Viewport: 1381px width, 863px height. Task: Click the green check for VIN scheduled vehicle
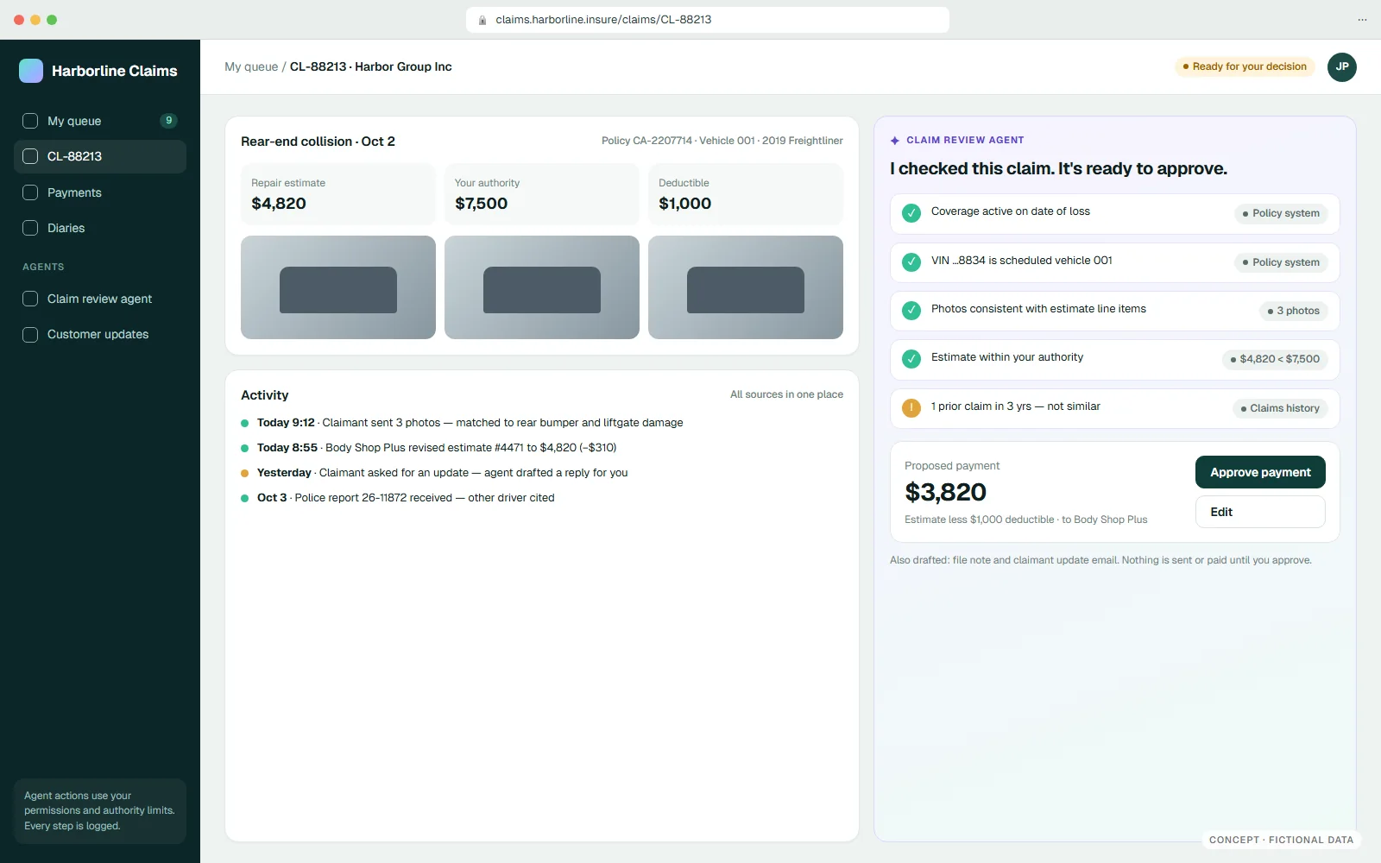pyautogui.click(x=911, y=261)
